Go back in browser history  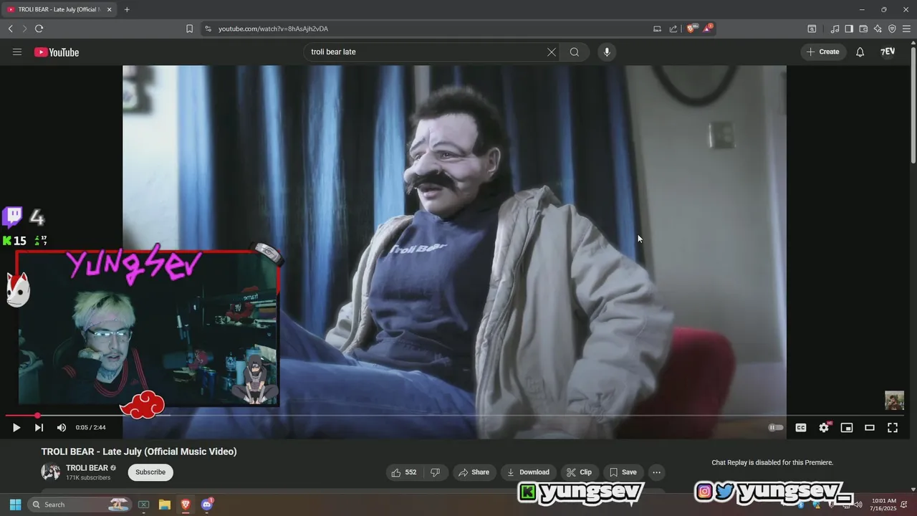(x=10, y=29)
